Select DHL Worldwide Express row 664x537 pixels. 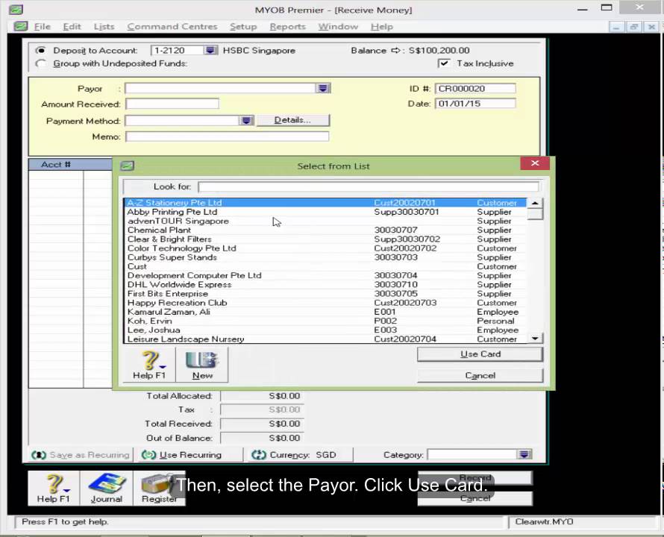click(x=325, y=285)
